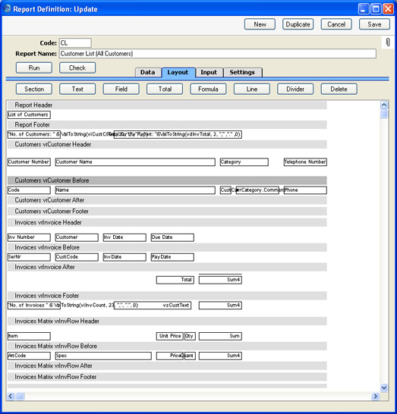Insert a Field element

pos(121,89)
